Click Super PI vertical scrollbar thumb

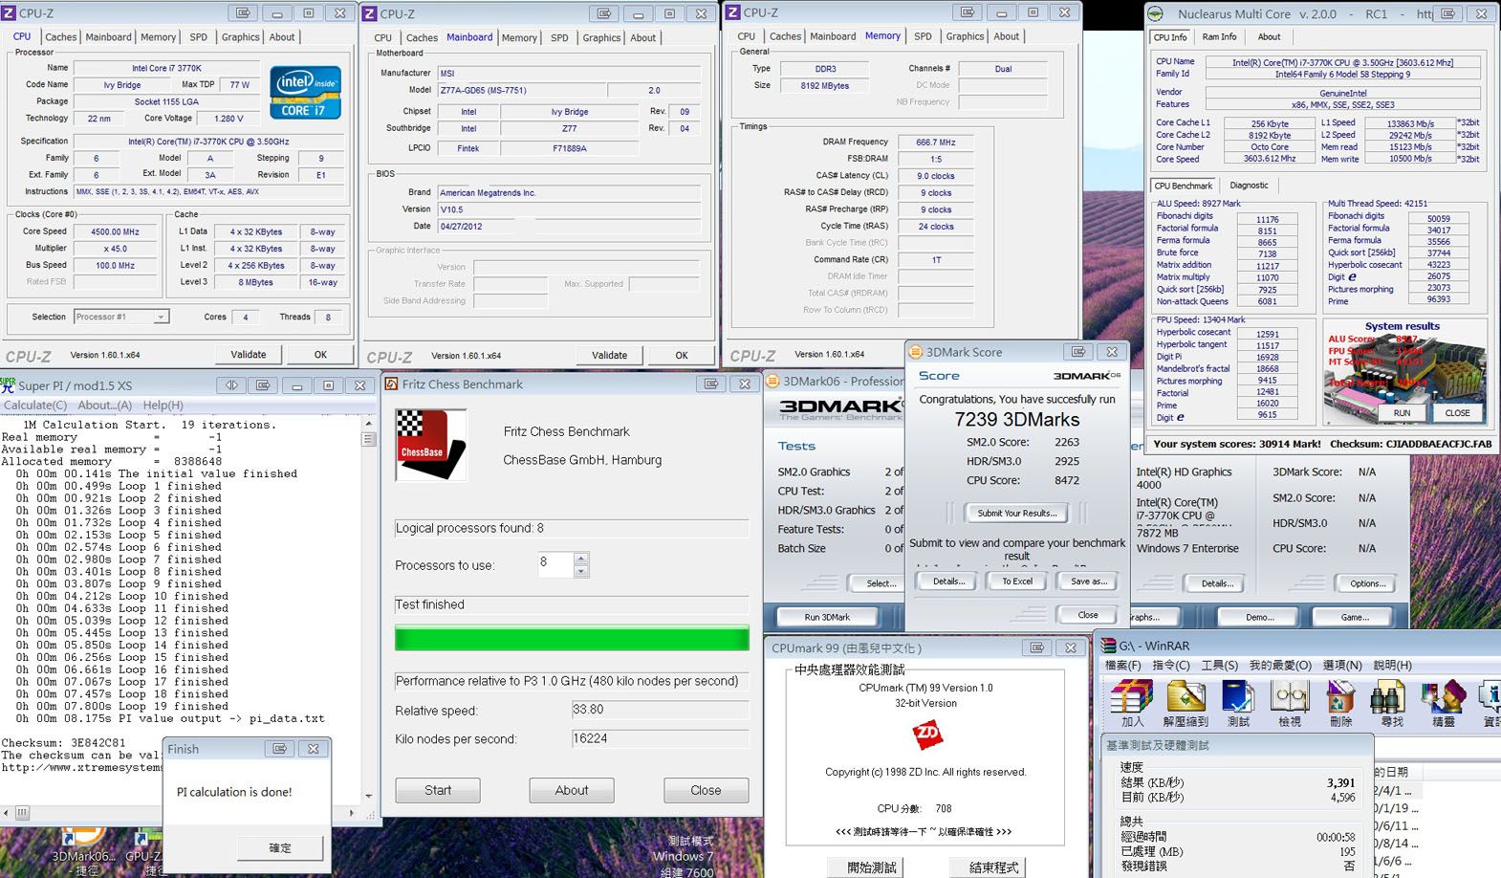point(369,440)
